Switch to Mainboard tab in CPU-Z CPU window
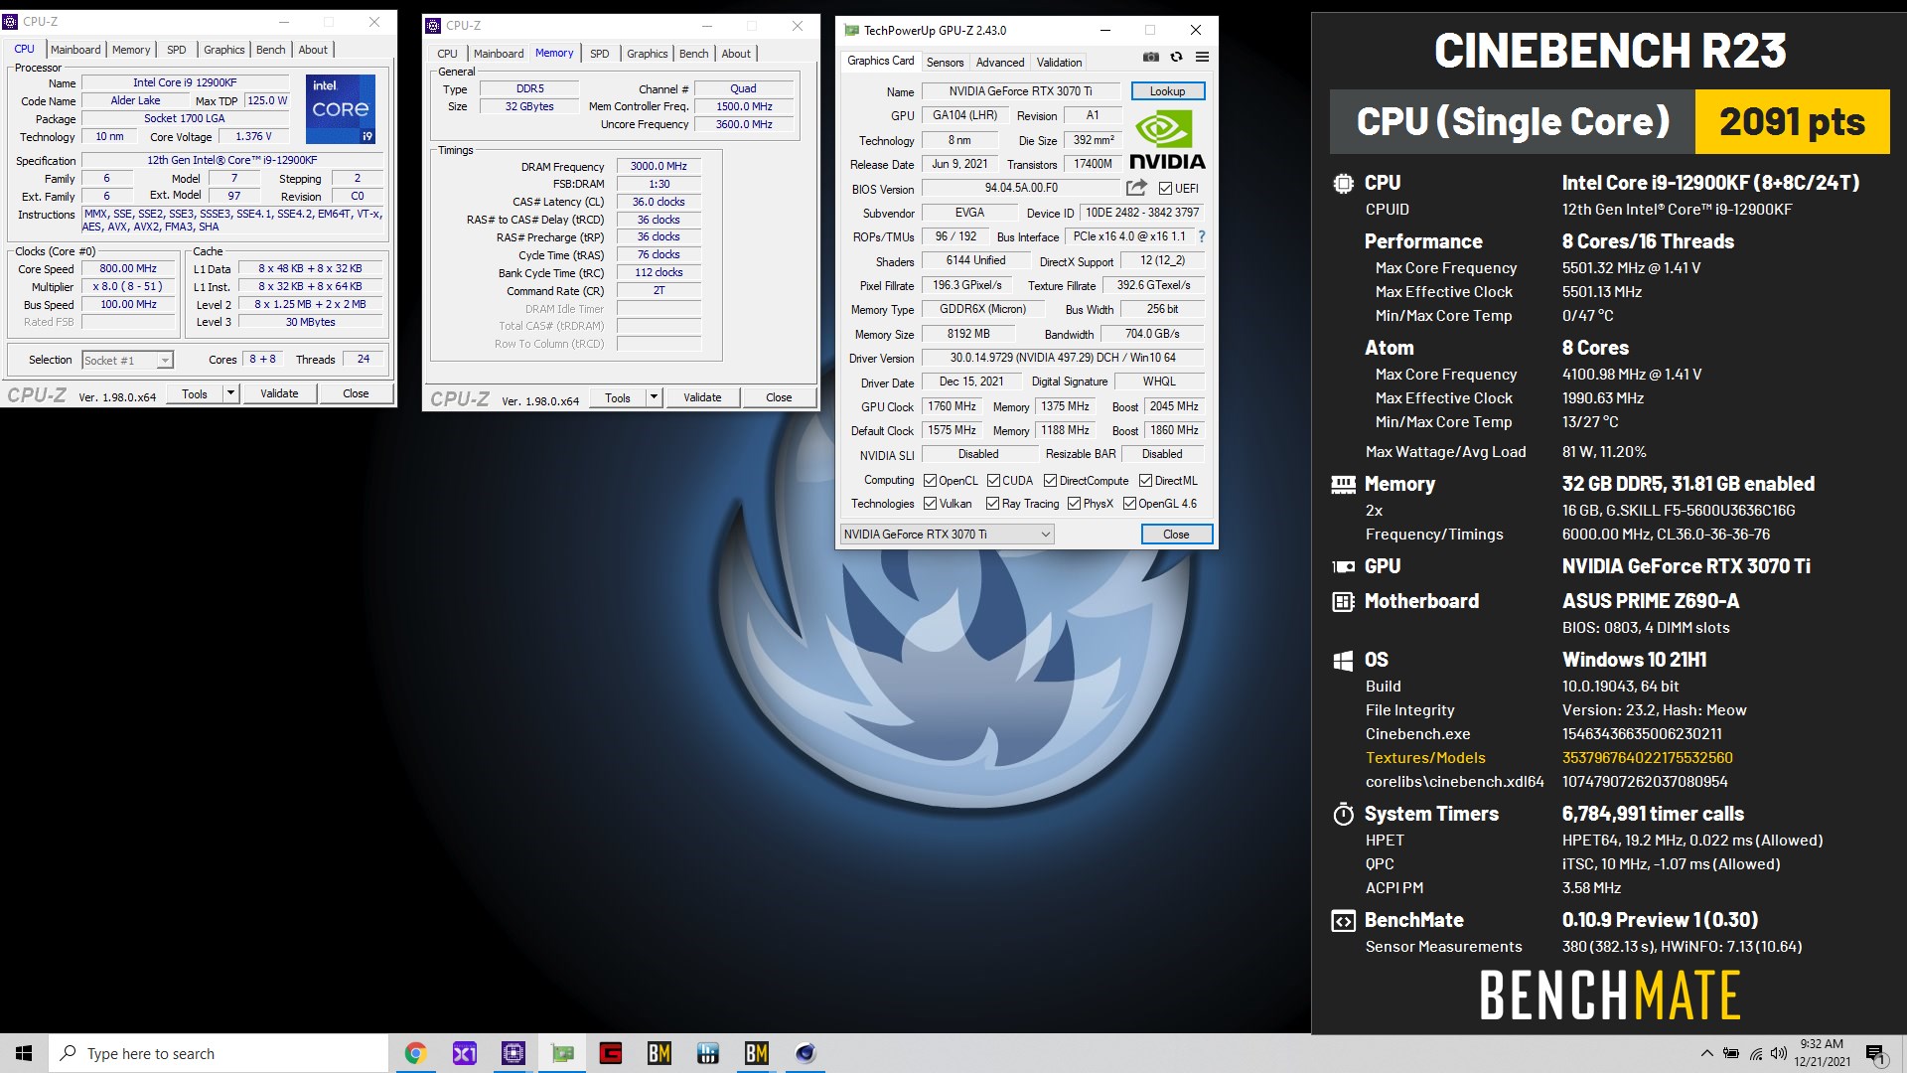The image size is (1907, 1073). click(x=75, y=50)
